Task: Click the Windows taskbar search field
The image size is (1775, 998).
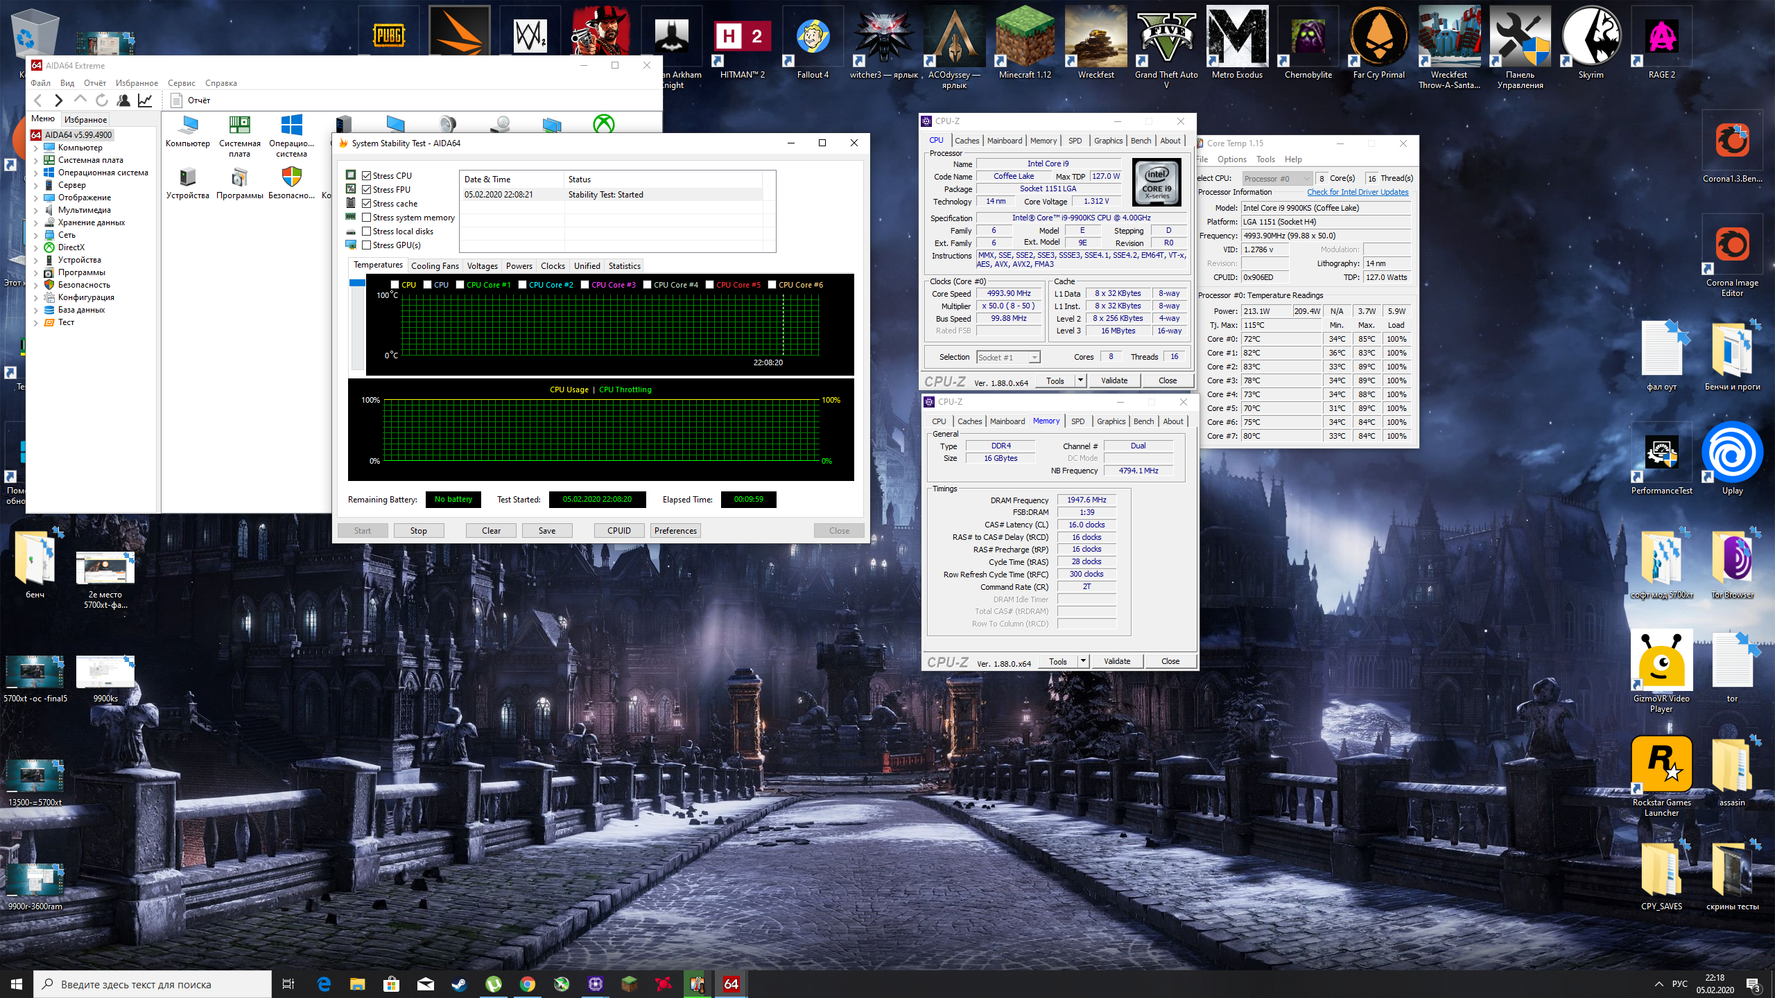Action: 153,984
